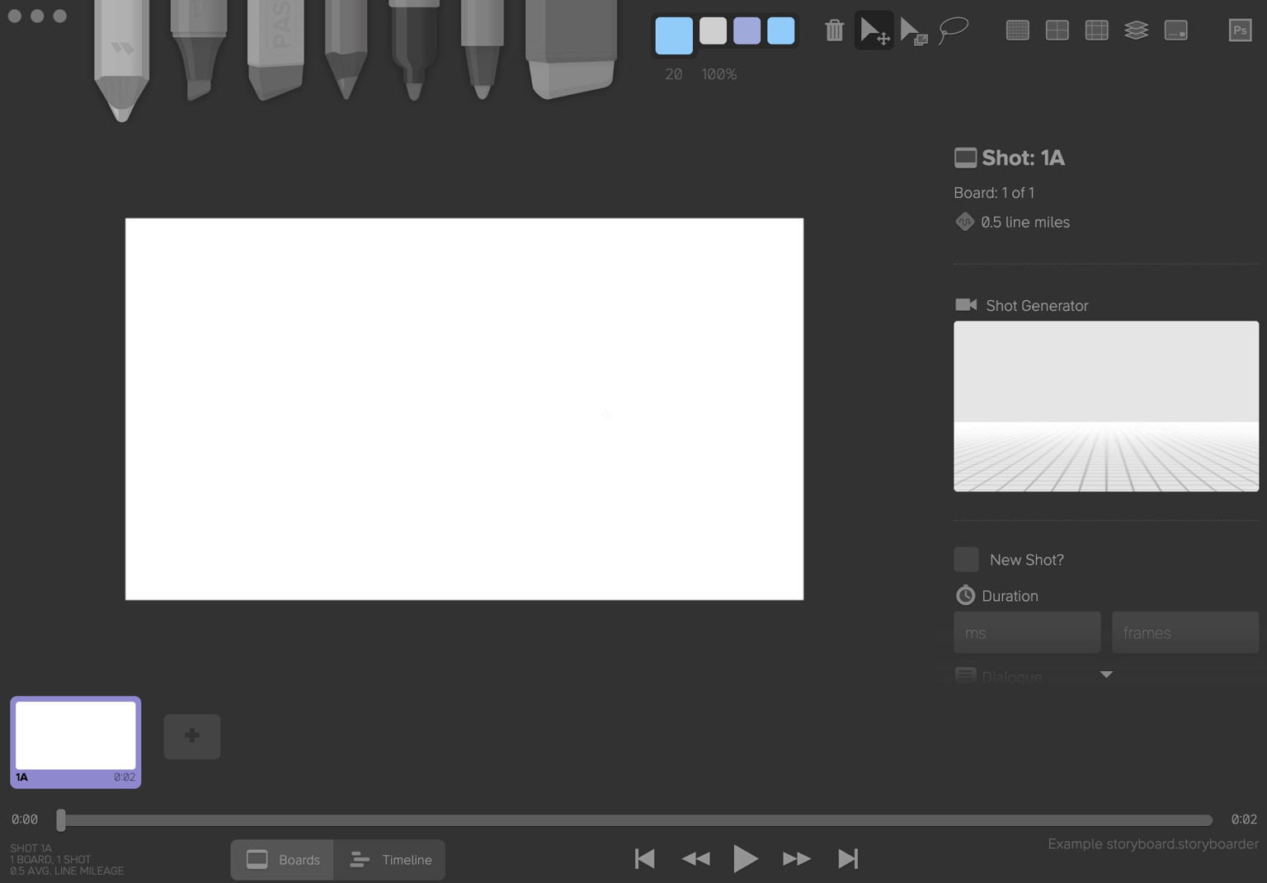Switch to the scale contents arrow tool

(x=914, y=30)
